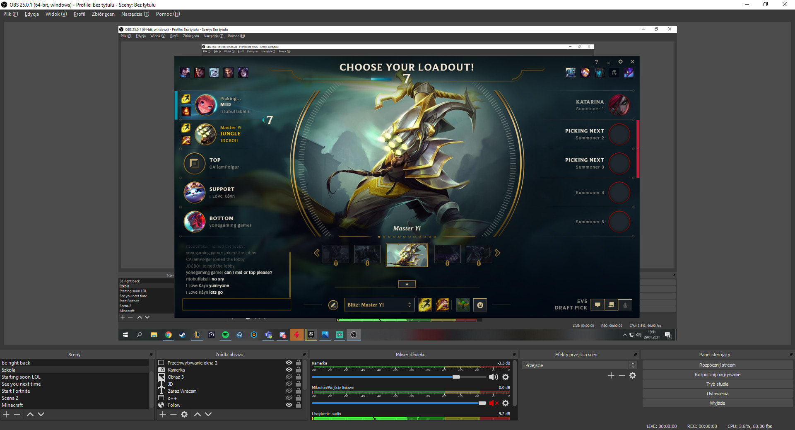This screenshot has width=795, height=430.
Task: Open the Profil menu
Action: [x=79, y=14]
